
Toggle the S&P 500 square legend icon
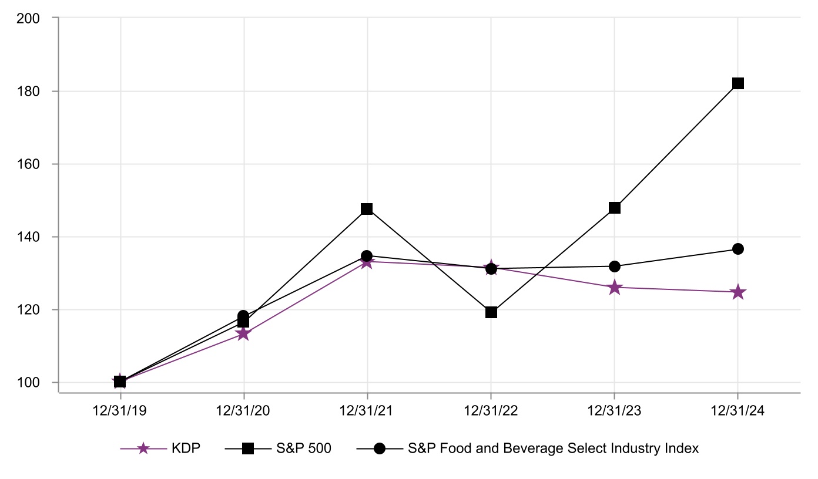pyautogui.click(x=248, y=449)
